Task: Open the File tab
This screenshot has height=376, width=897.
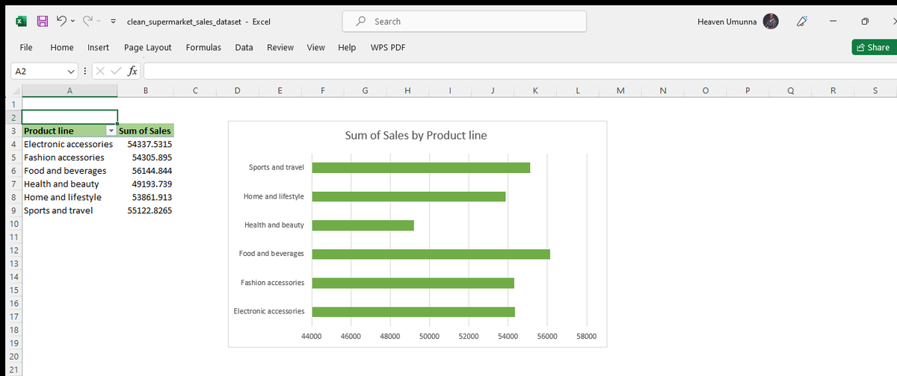Action: (x=26, y=47)
